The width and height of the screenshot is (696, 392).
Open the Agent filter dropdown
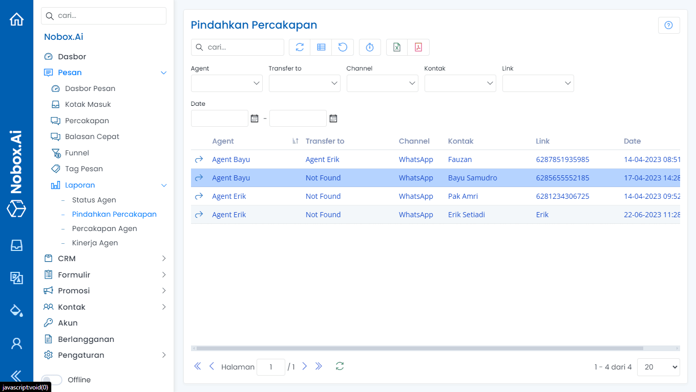(226, 83)
